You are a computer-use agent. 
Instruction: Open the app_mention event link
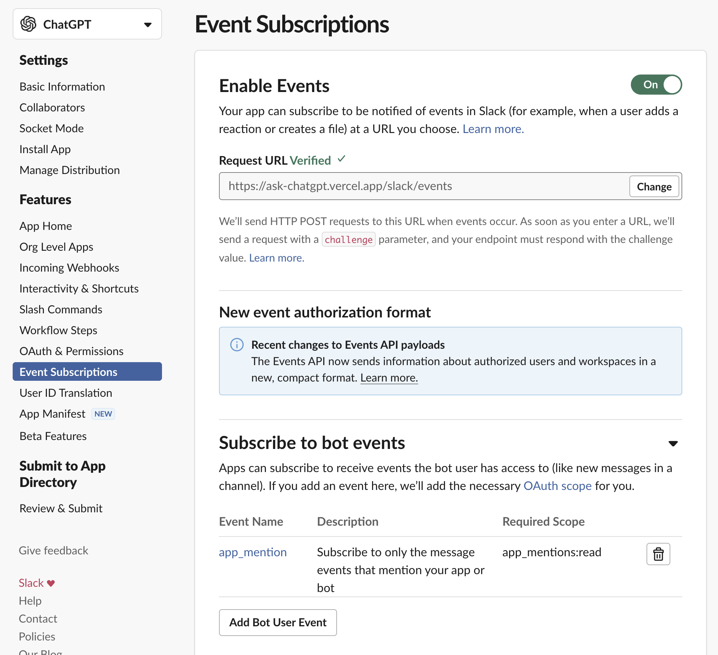tap(252, 552)
